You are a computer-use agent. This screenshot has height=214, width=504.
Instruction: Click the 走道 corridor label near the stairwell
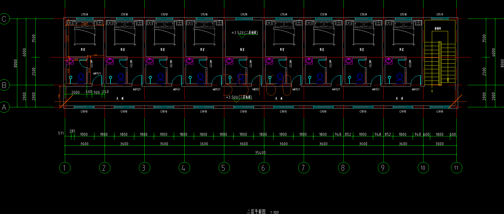(x=399, y=98)
